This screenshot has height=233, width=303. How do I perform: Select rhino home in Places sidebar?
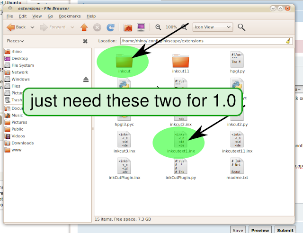13,52
